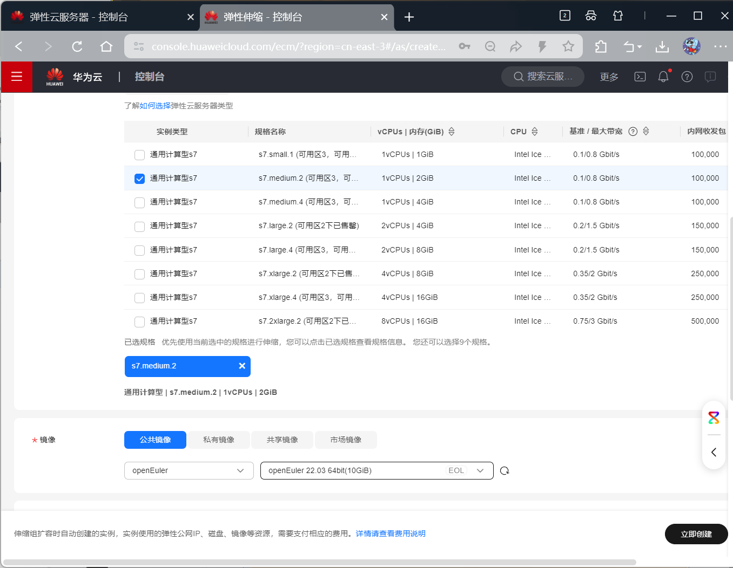Click the 搜索云服务 search box
The width and height of the screenshot is (733, 568).
[543, 77]
